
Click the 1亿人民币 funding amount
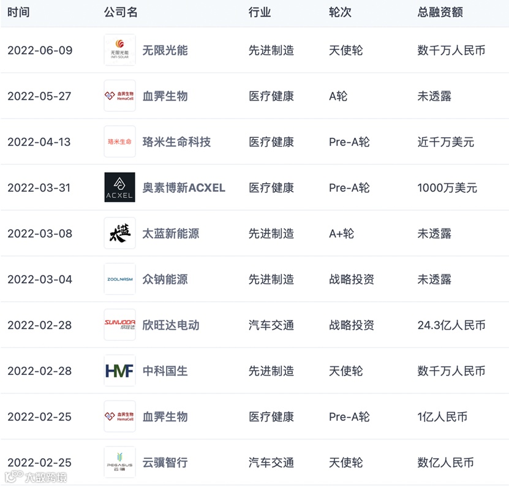[442, 417]
